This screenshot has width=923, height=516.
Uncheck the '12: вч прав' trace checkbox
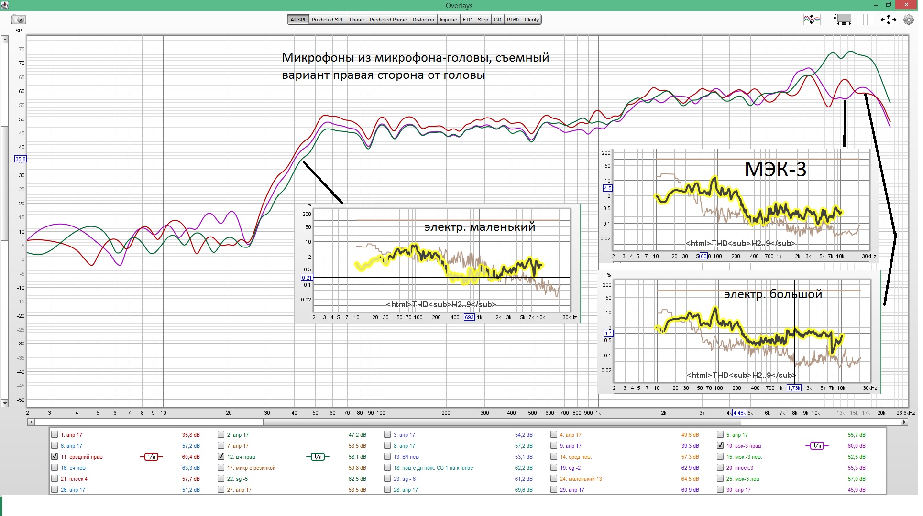221,457
